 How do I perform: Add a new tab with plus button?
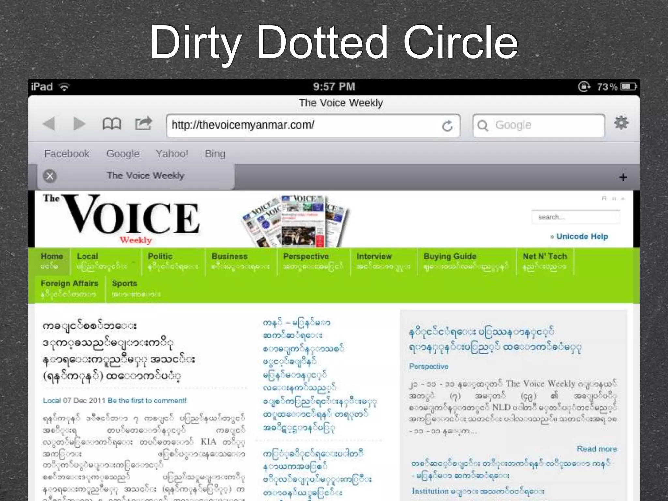623,177
